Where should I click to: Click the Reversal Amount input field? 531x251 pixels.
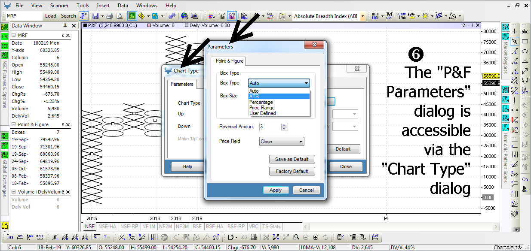coord(270,127)
